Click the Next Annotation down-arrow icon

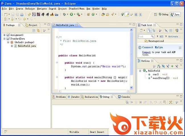5,19
